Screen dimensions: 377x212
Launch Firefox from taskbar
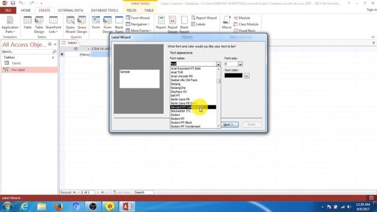tap(59, 207)
